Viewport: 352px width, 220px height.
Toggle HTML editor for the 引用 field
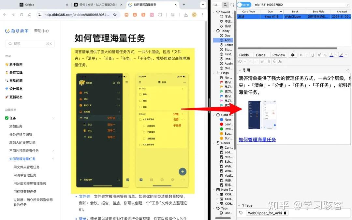coord(347,70)
